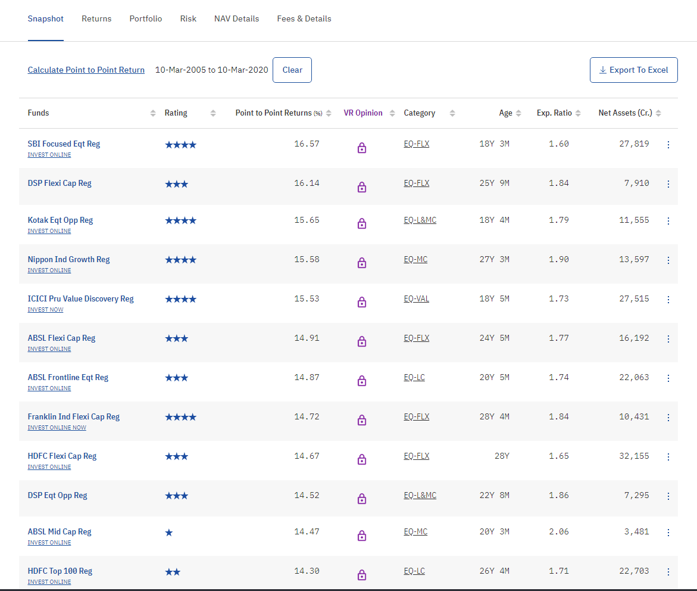697x591 pixels.
Task: Click the VR Opinion lock for SBI Focused Eqt Reg
Action: point(362,148)
